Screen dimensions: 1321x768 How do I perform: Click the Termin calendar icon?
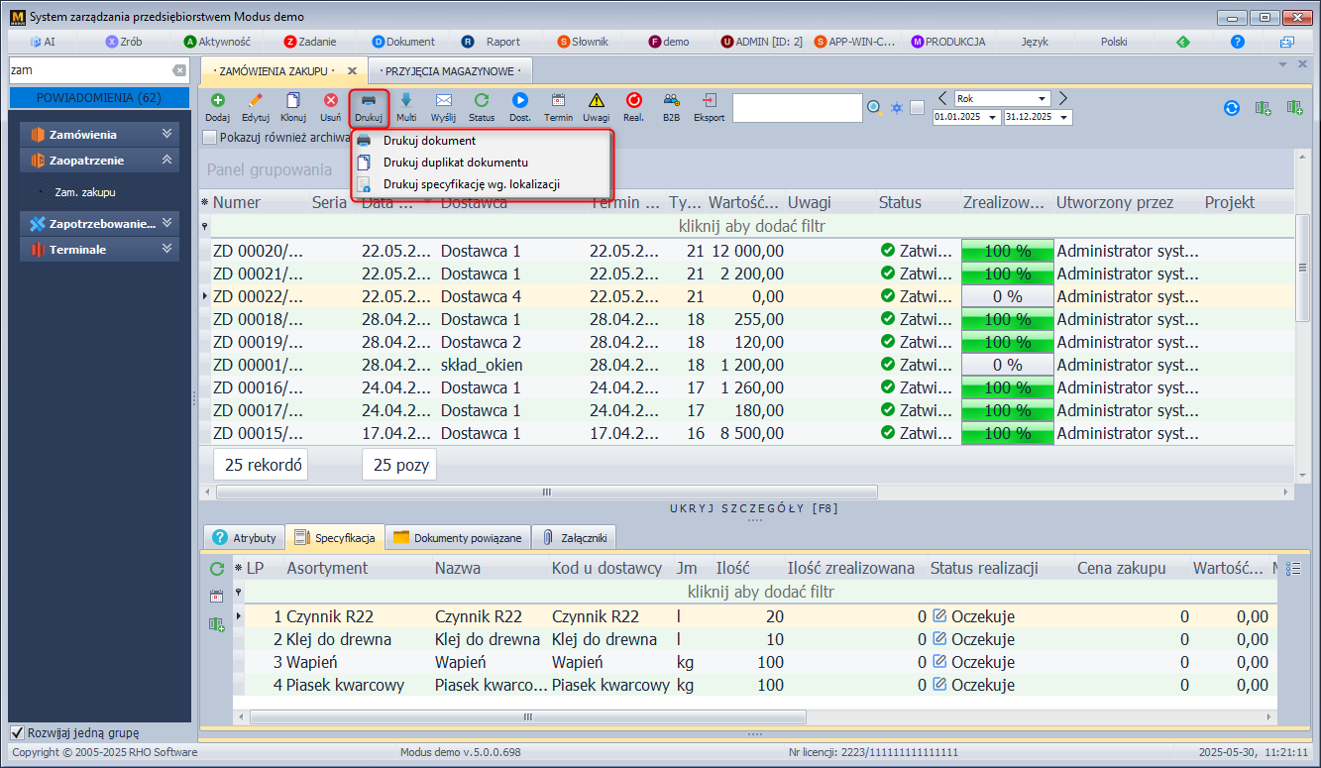point(558,101)
